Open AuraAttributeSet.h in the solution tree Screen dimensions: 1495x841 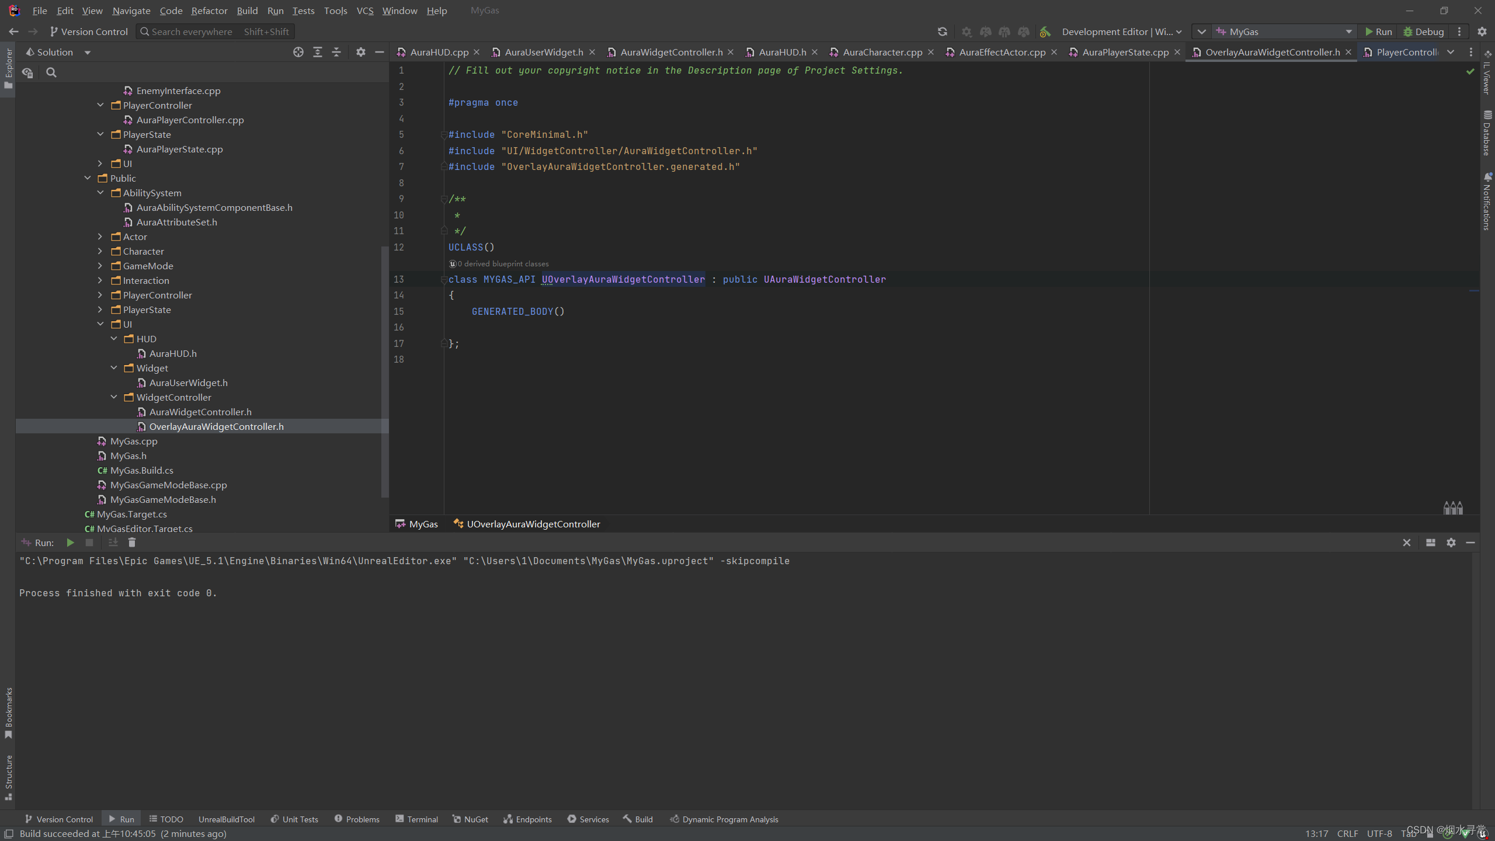point(176,222)
